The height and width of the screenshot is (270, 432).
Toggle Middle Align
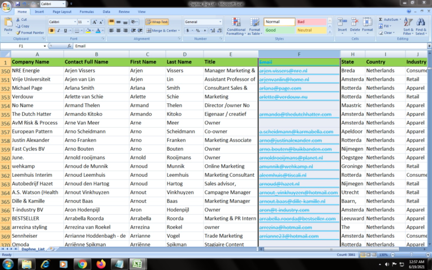(118, 21)
